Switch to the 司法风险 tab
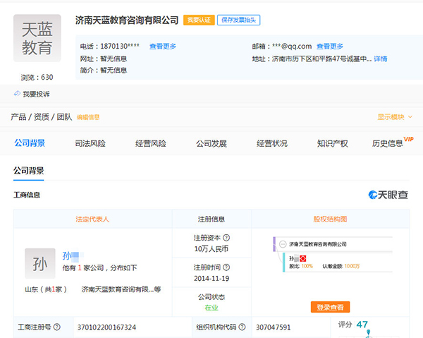The width and height of the screenshot is (423, 338). coord(90,143)
